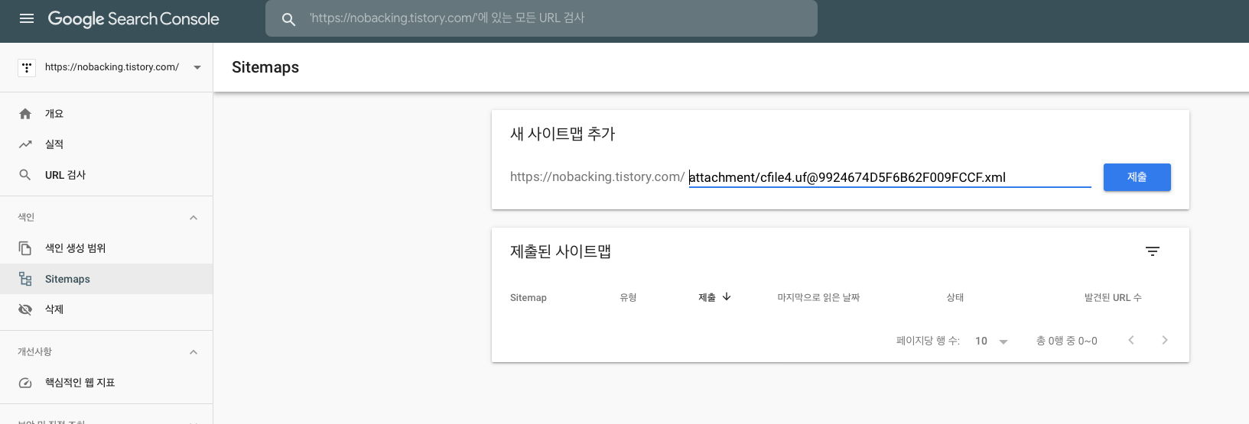This screenshot has width=1249, height=424.
Task: Open rows per page dropdown showing 10
Action: (992, 341)
